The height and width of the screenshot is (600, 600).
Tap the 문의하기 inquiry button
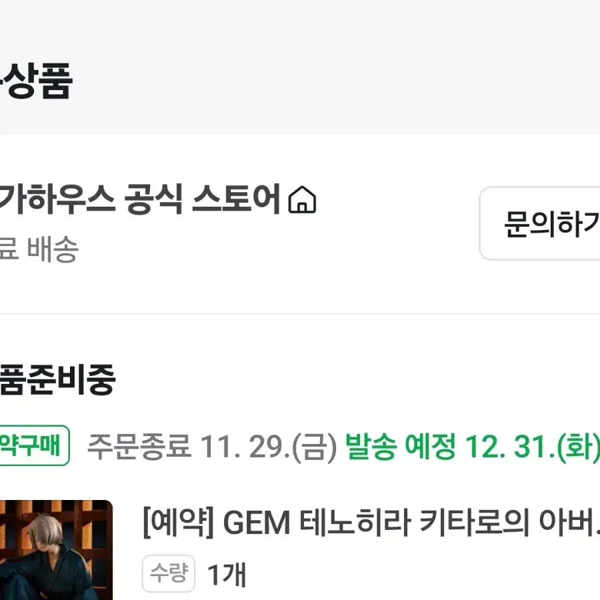540,224
